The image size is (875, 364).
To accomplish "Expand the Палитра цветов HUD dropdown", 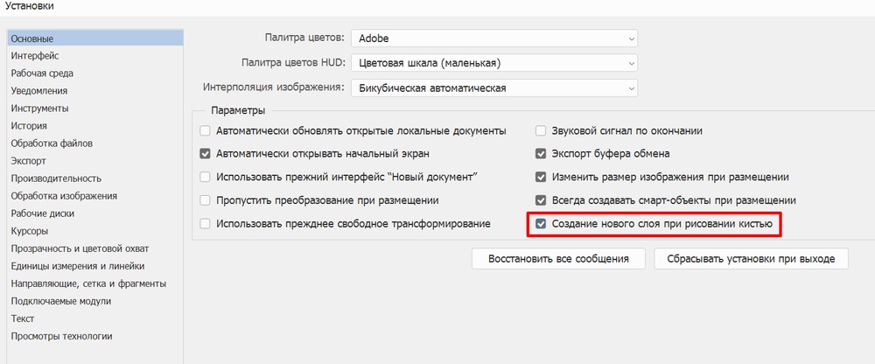I will pos(493,63).
